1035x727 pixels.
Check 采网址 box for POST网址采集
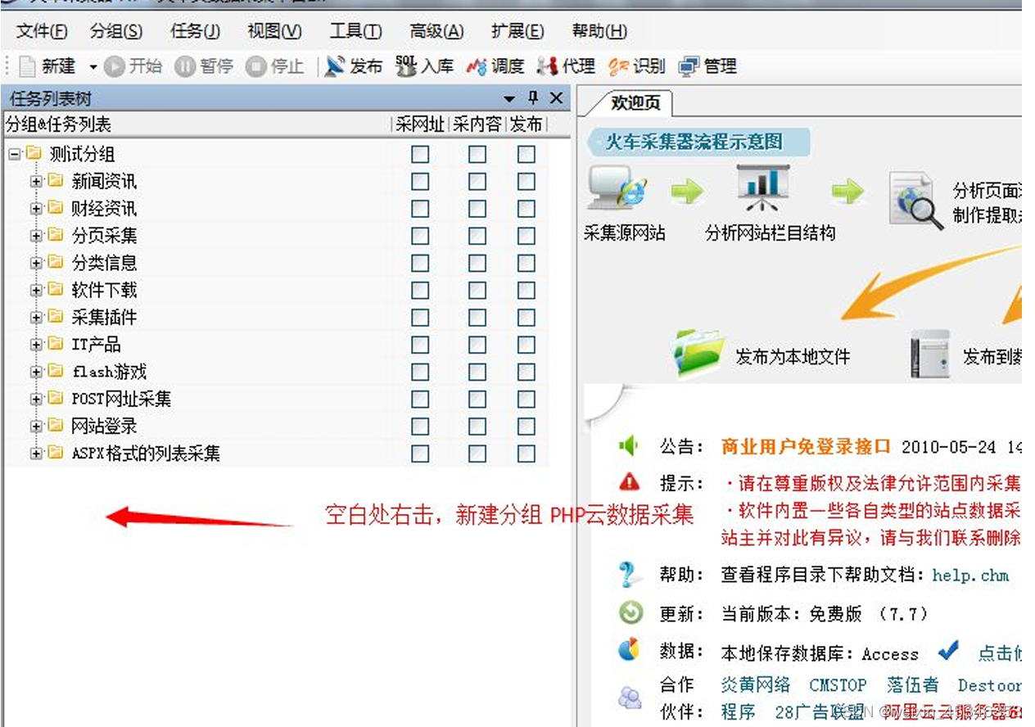[420, 399]
